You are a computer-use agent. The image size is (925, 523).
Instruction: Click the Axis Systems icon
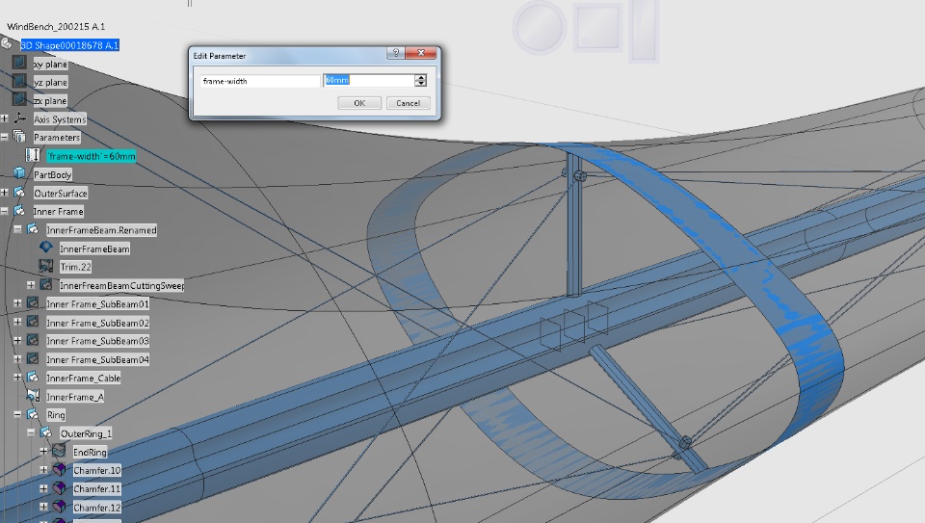tap(19, 118)
